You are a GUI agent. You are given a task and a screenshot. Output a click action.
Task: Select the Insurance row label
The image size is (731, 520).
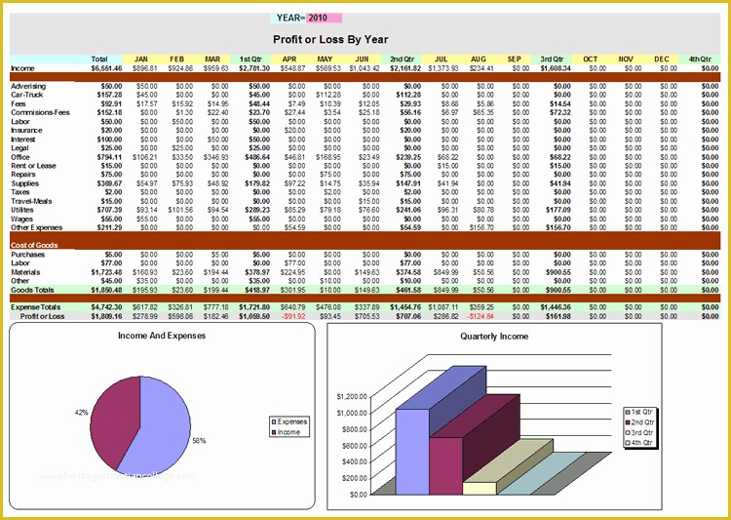[26, 130]
